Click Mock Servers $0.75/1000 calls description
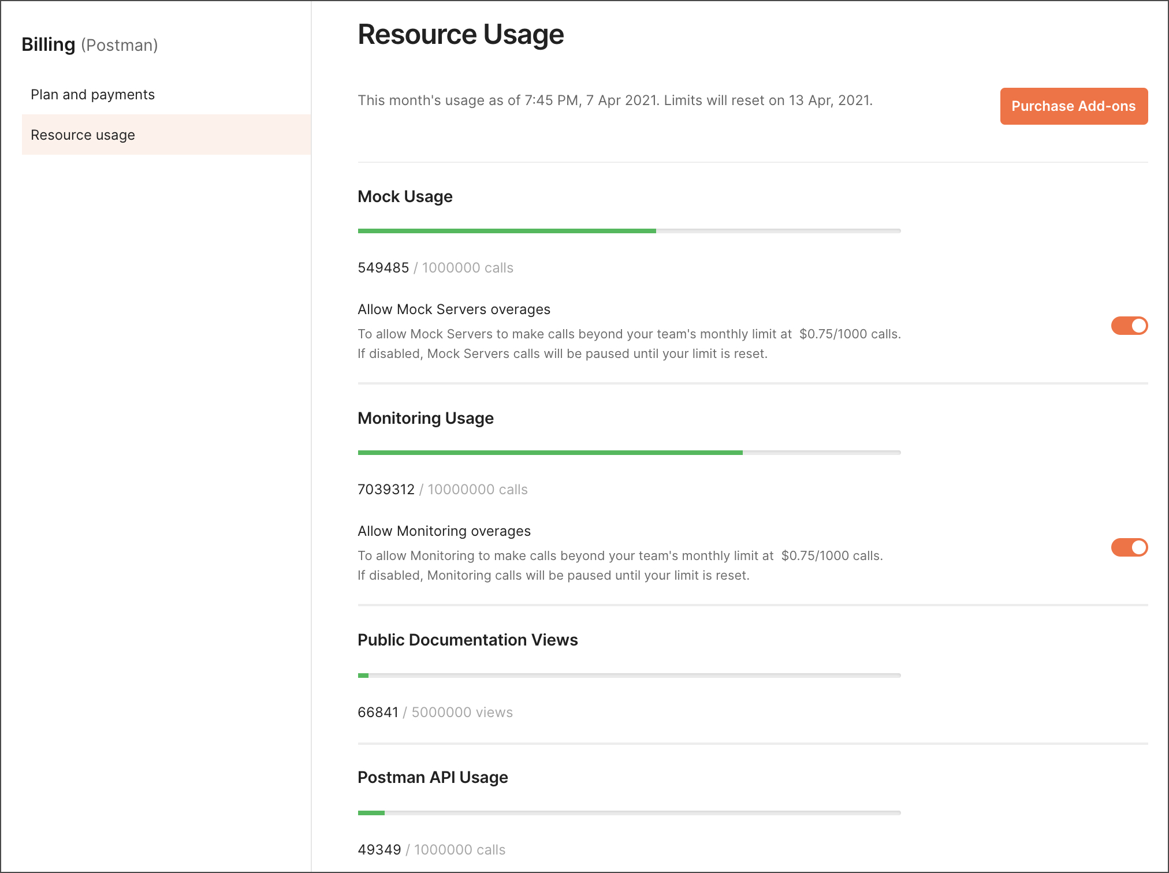The width and height of the screenshot is (1169, 873). tap(629, 344)
